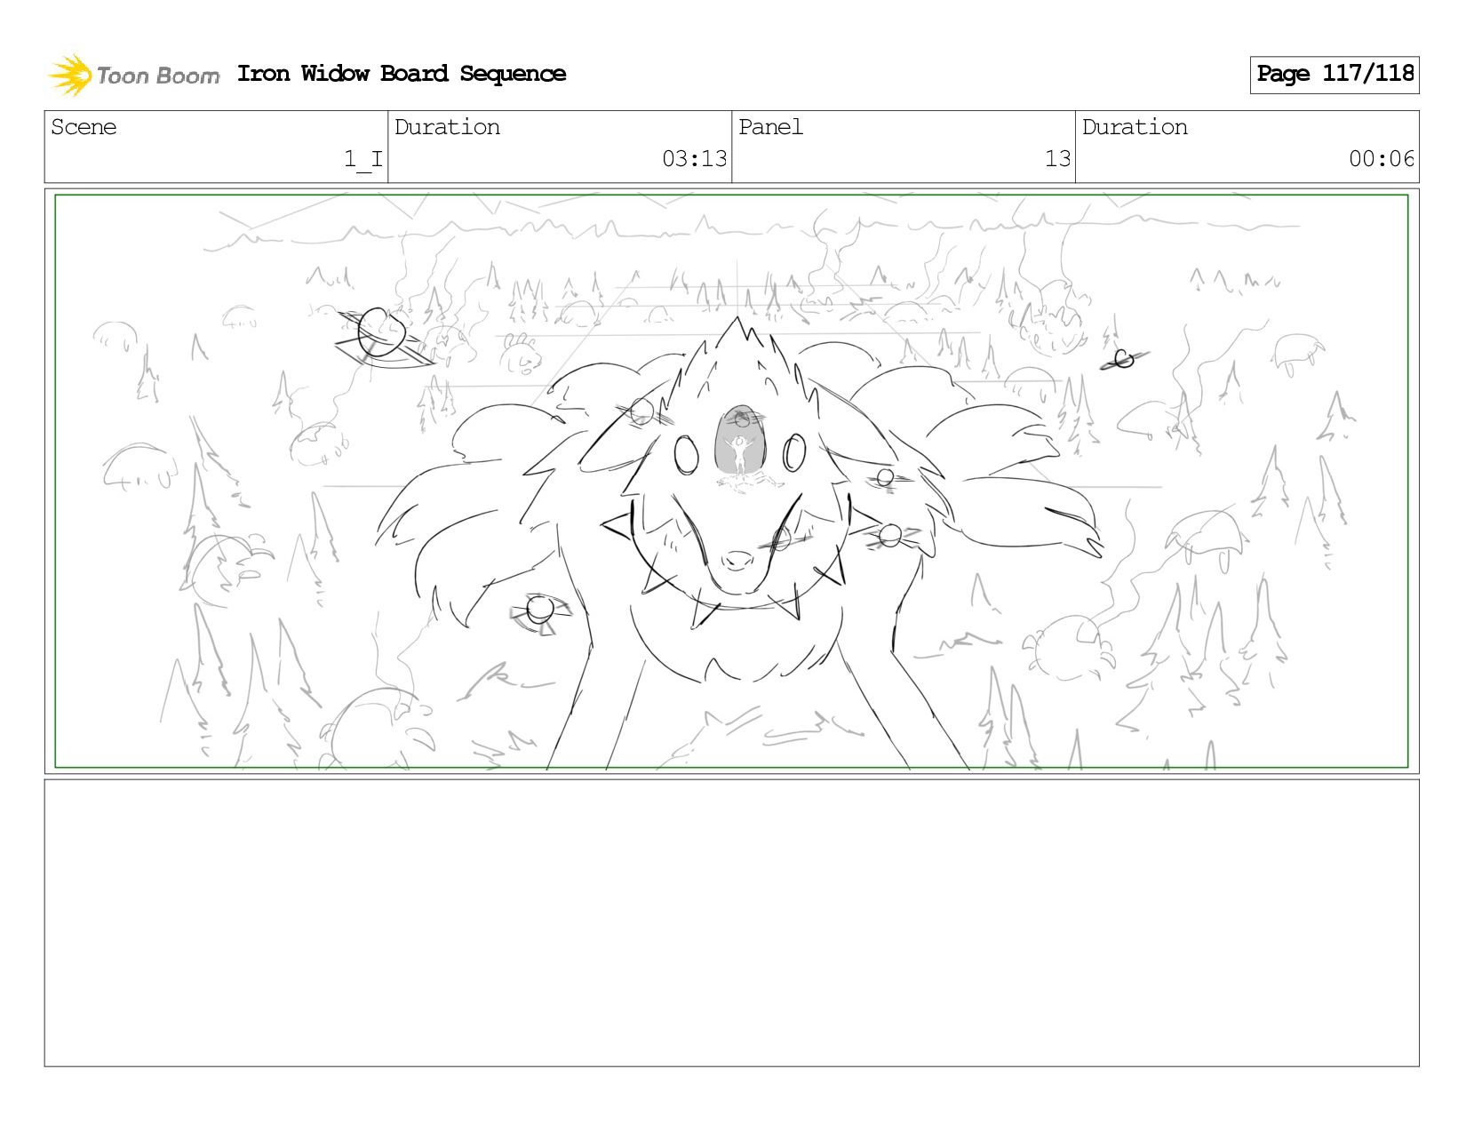Select scene value '1_I'
This screenshot has height=1133, width=1466.
pyautogui.click(x=363, y=159)
